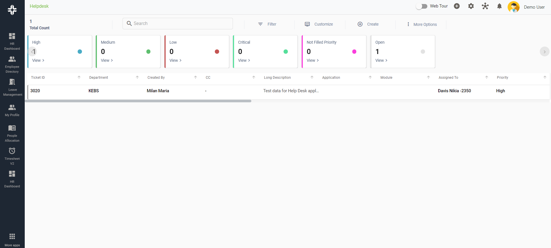Open the Filter panel
This screenshot has height=248, width=551.
click(267, 24)
